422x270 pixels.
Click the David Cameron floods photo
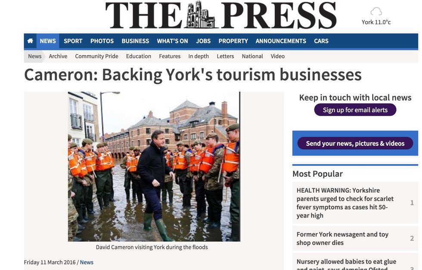(x=154, y=166)
